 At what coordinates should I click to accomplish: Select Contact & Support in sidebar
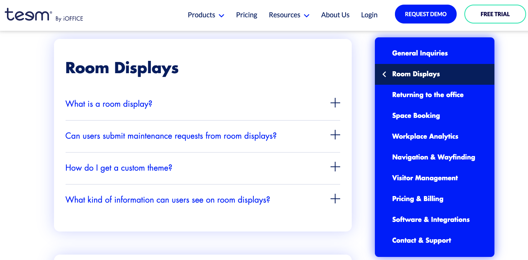[421, 240]
